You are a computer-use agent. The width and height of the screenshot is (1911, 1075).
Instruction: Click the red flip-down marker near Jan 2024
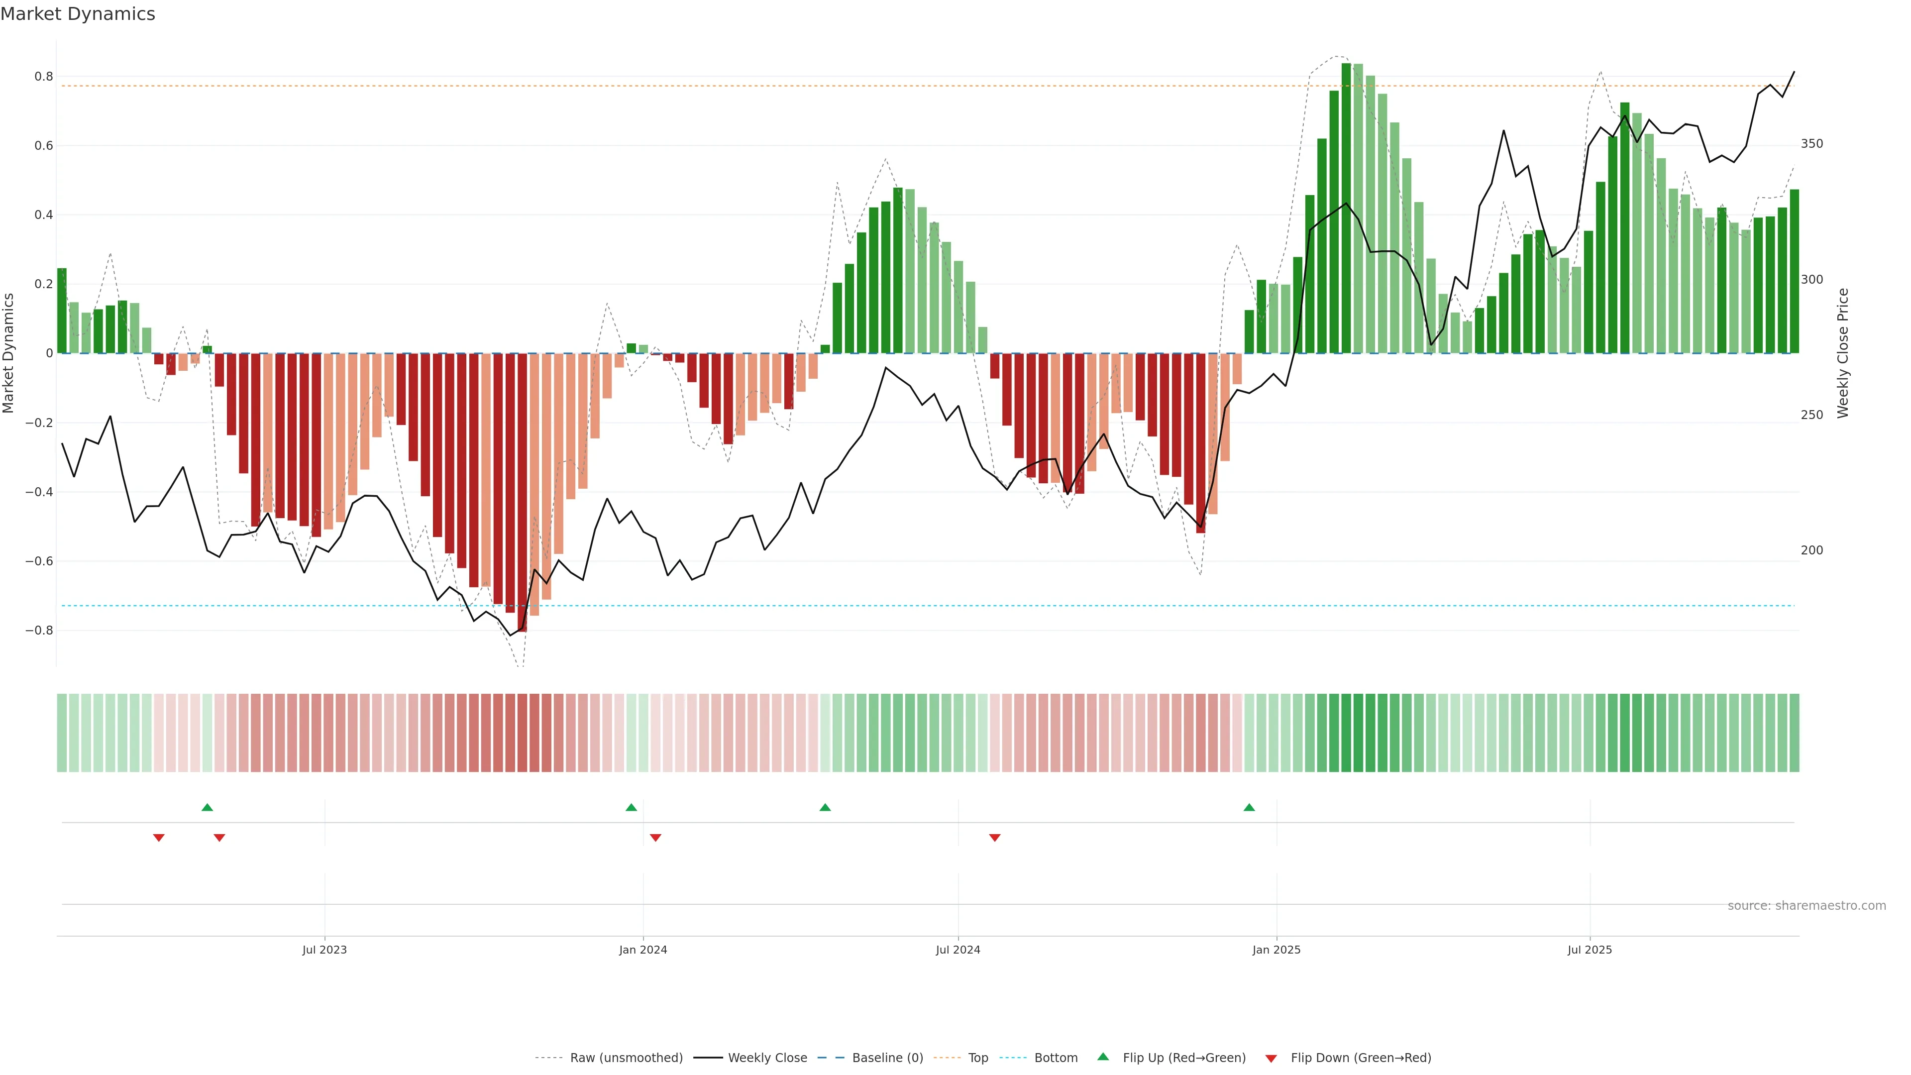pyautogui.click(x=655, y=838)
